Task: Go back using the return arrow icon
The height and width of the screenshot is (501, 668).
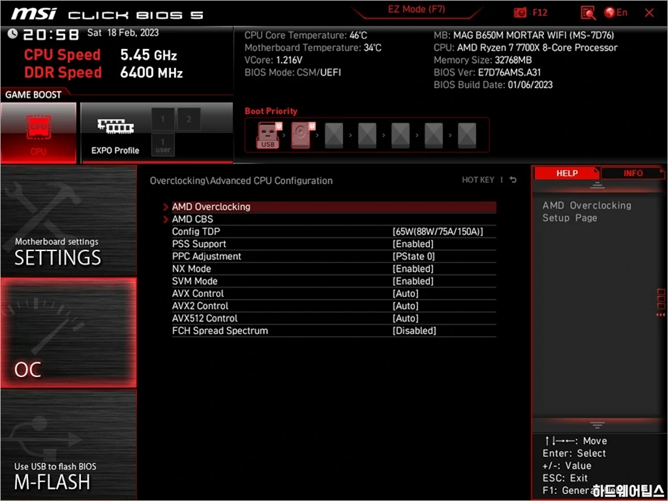Action: tap(513, 180)
